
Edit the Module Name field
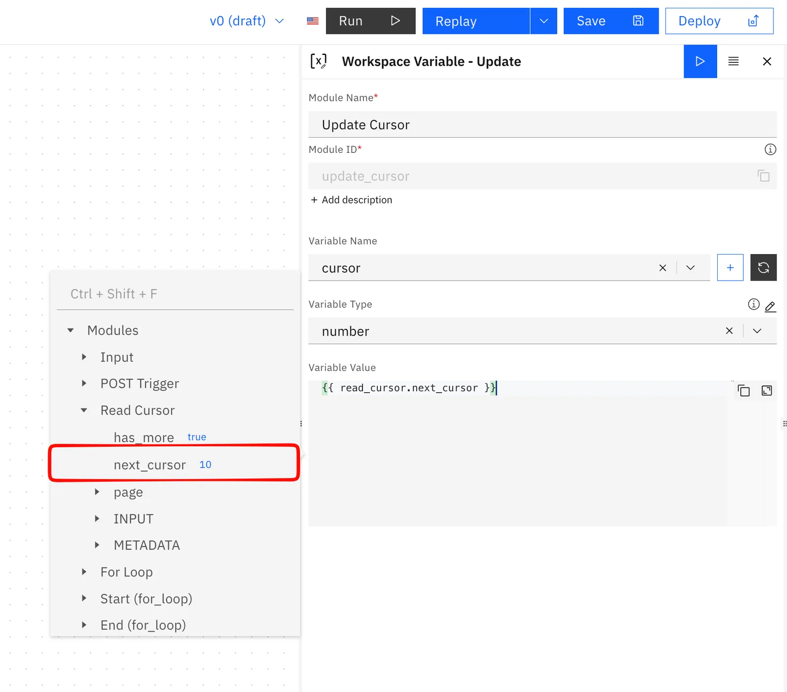(x=543, y=125)
